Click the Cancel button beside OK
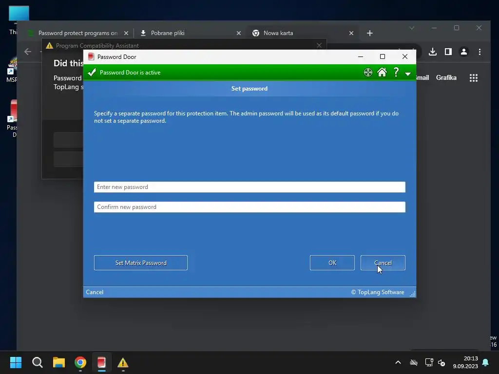 click(x=383, y=262)
